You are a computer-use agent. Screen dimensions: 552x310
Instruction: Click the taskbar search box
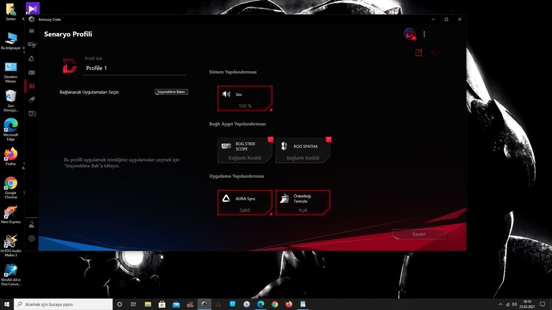63,304
